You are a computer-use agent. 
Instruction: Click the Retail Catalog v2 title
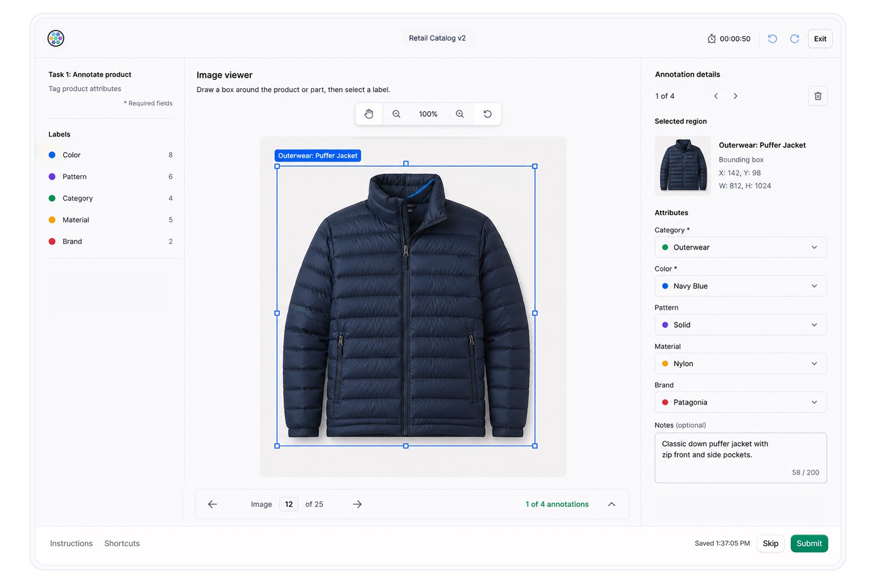pos(437,38)
